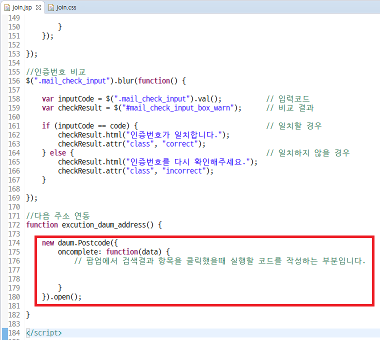The height and width of the screenshot is (340, 380).
Task: Close the join.jsp tab
Action: [38, 7]
